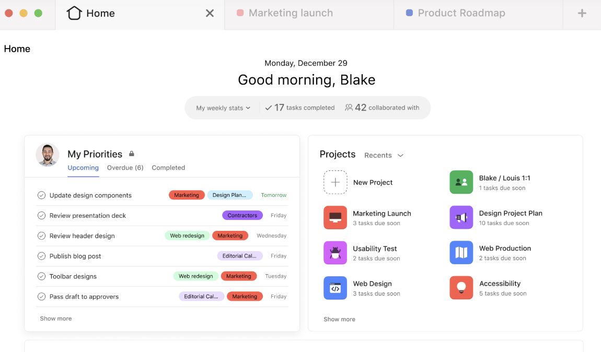This screenshot has width=601, height=352.
Task: Click the Blake / Louis 1:1 people icon
Action: (x=461, y=182)
